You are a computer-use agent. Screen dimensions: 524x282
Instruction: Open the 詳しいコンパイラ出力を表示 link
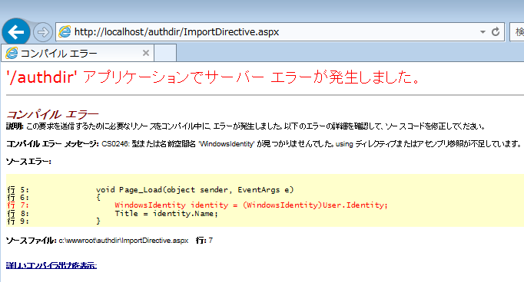tap(51, 265)
